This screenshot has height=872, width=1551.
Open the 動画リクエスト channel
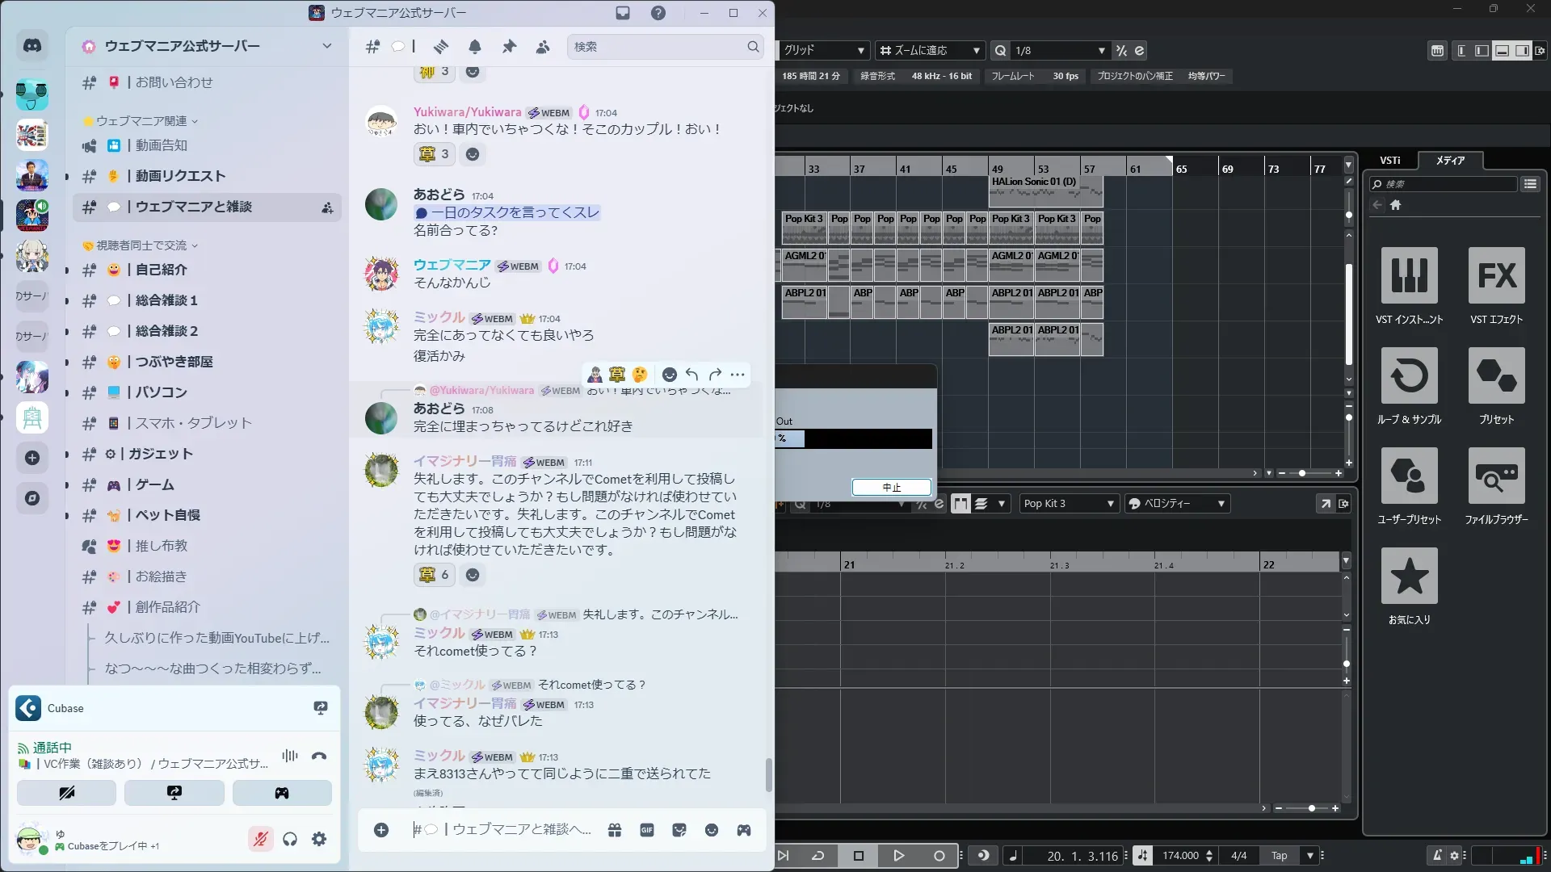[180, 176]
